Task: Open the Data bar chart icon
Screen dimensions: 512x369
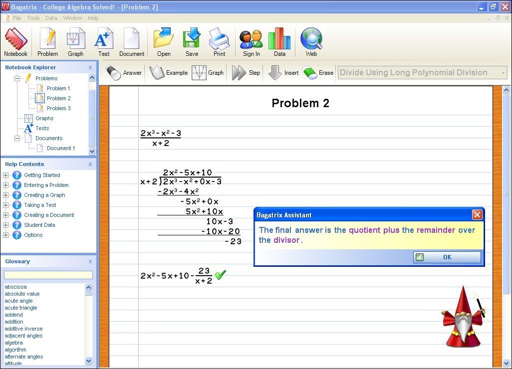Action: pyautogui.click(x=279, y=42)
